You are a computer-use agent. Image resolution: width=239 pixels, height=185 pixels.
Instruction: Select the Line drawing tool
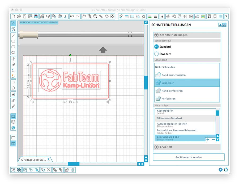[x=13, y=35]
